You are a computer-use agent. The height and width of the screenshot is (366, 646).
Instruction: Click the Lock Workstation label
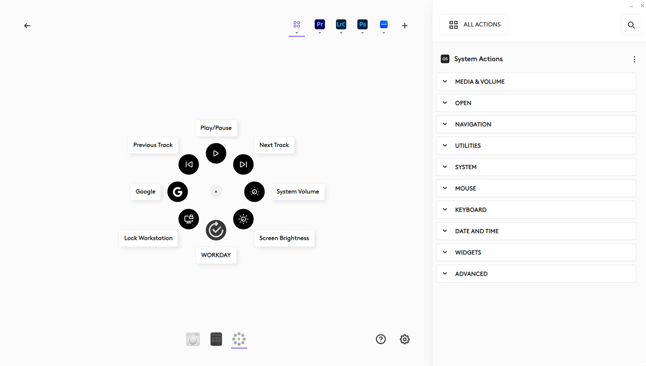[x=148, y=238]
